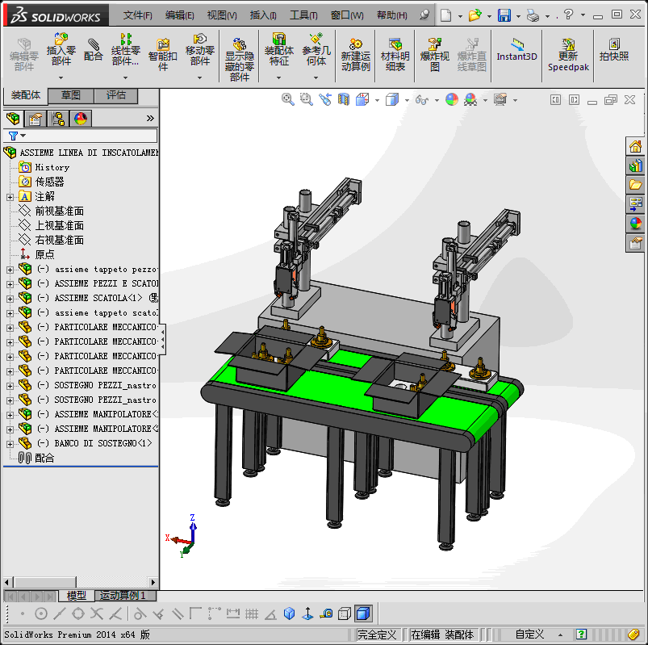Click the status bar help question icon

pos(582,635)
